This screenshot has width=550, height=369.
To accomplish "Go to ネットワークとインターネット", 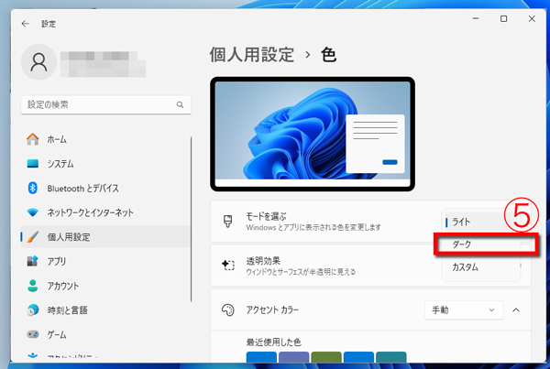I will (90, 212).
